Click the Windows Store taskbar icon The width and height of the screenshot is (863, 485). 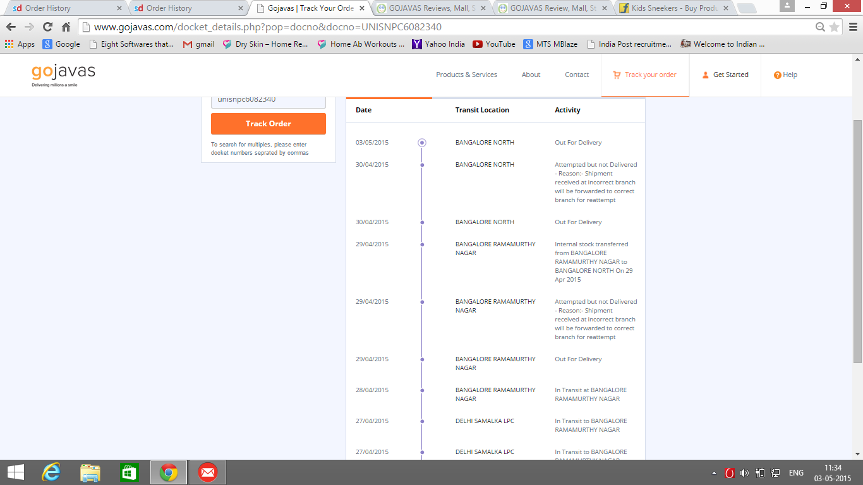click(129, 472)
